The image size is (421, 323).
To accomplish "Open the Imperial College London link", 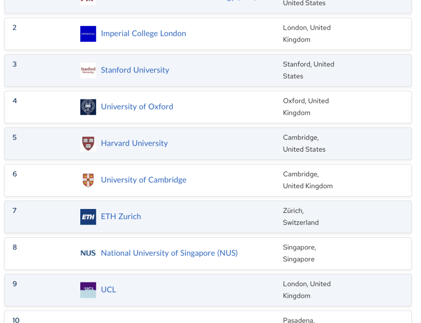I will [143, 34].
